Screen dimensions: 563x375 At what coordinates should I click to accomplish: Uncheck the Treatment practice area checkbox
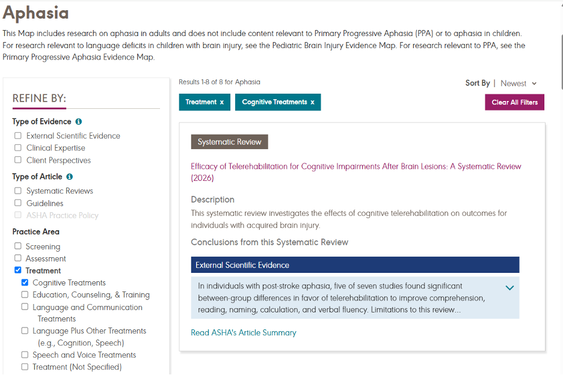17,270
